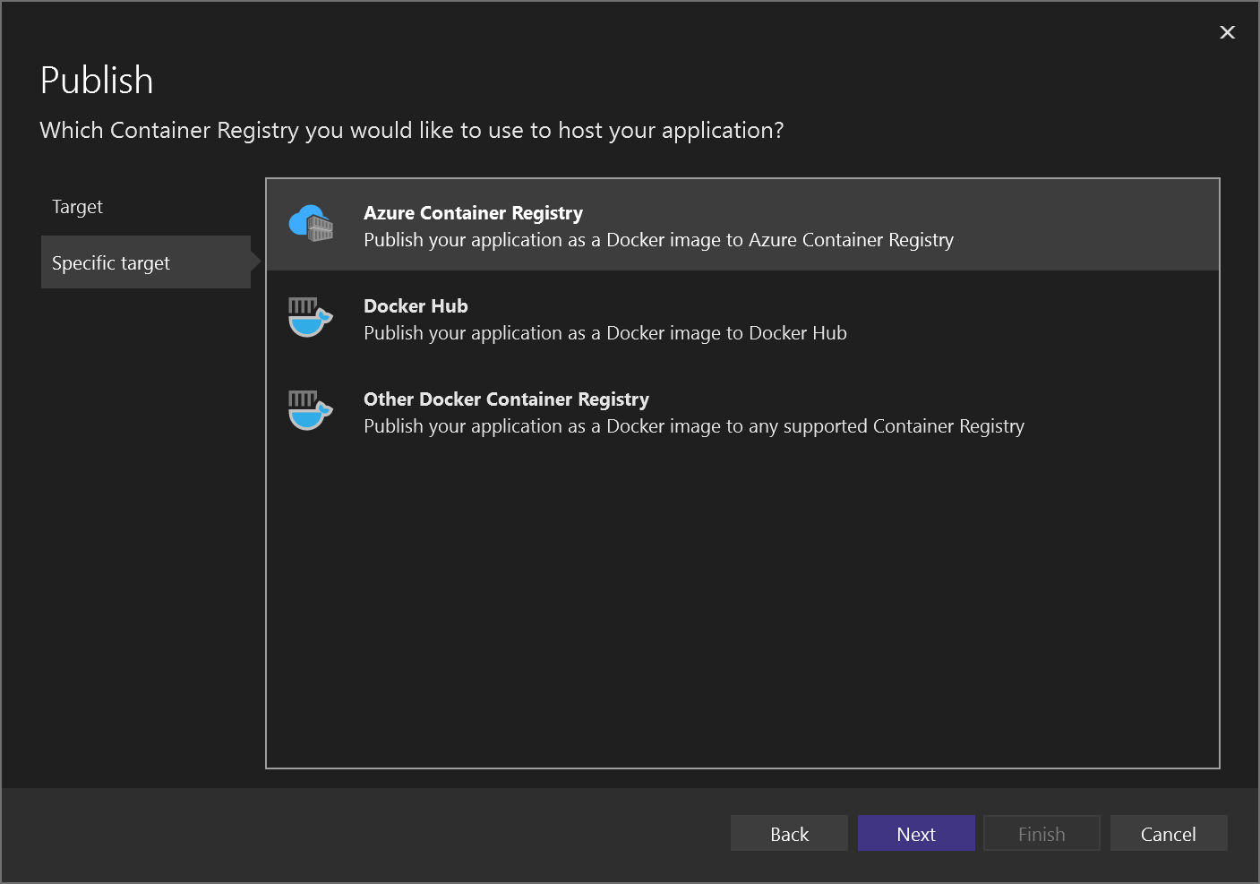
Task: Click the Docker Hub description text
Action: click(x=604, y=332)
